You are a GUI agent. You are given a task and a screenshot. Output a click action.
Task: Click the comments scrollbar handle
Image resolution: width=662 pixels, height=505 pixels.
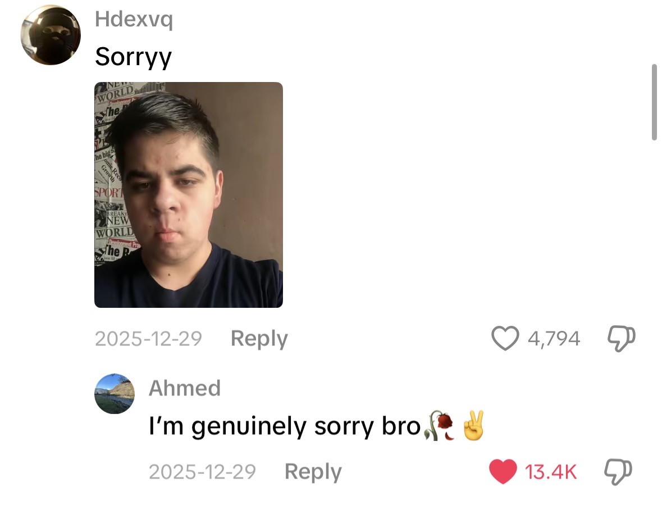[x=654, y=102]
